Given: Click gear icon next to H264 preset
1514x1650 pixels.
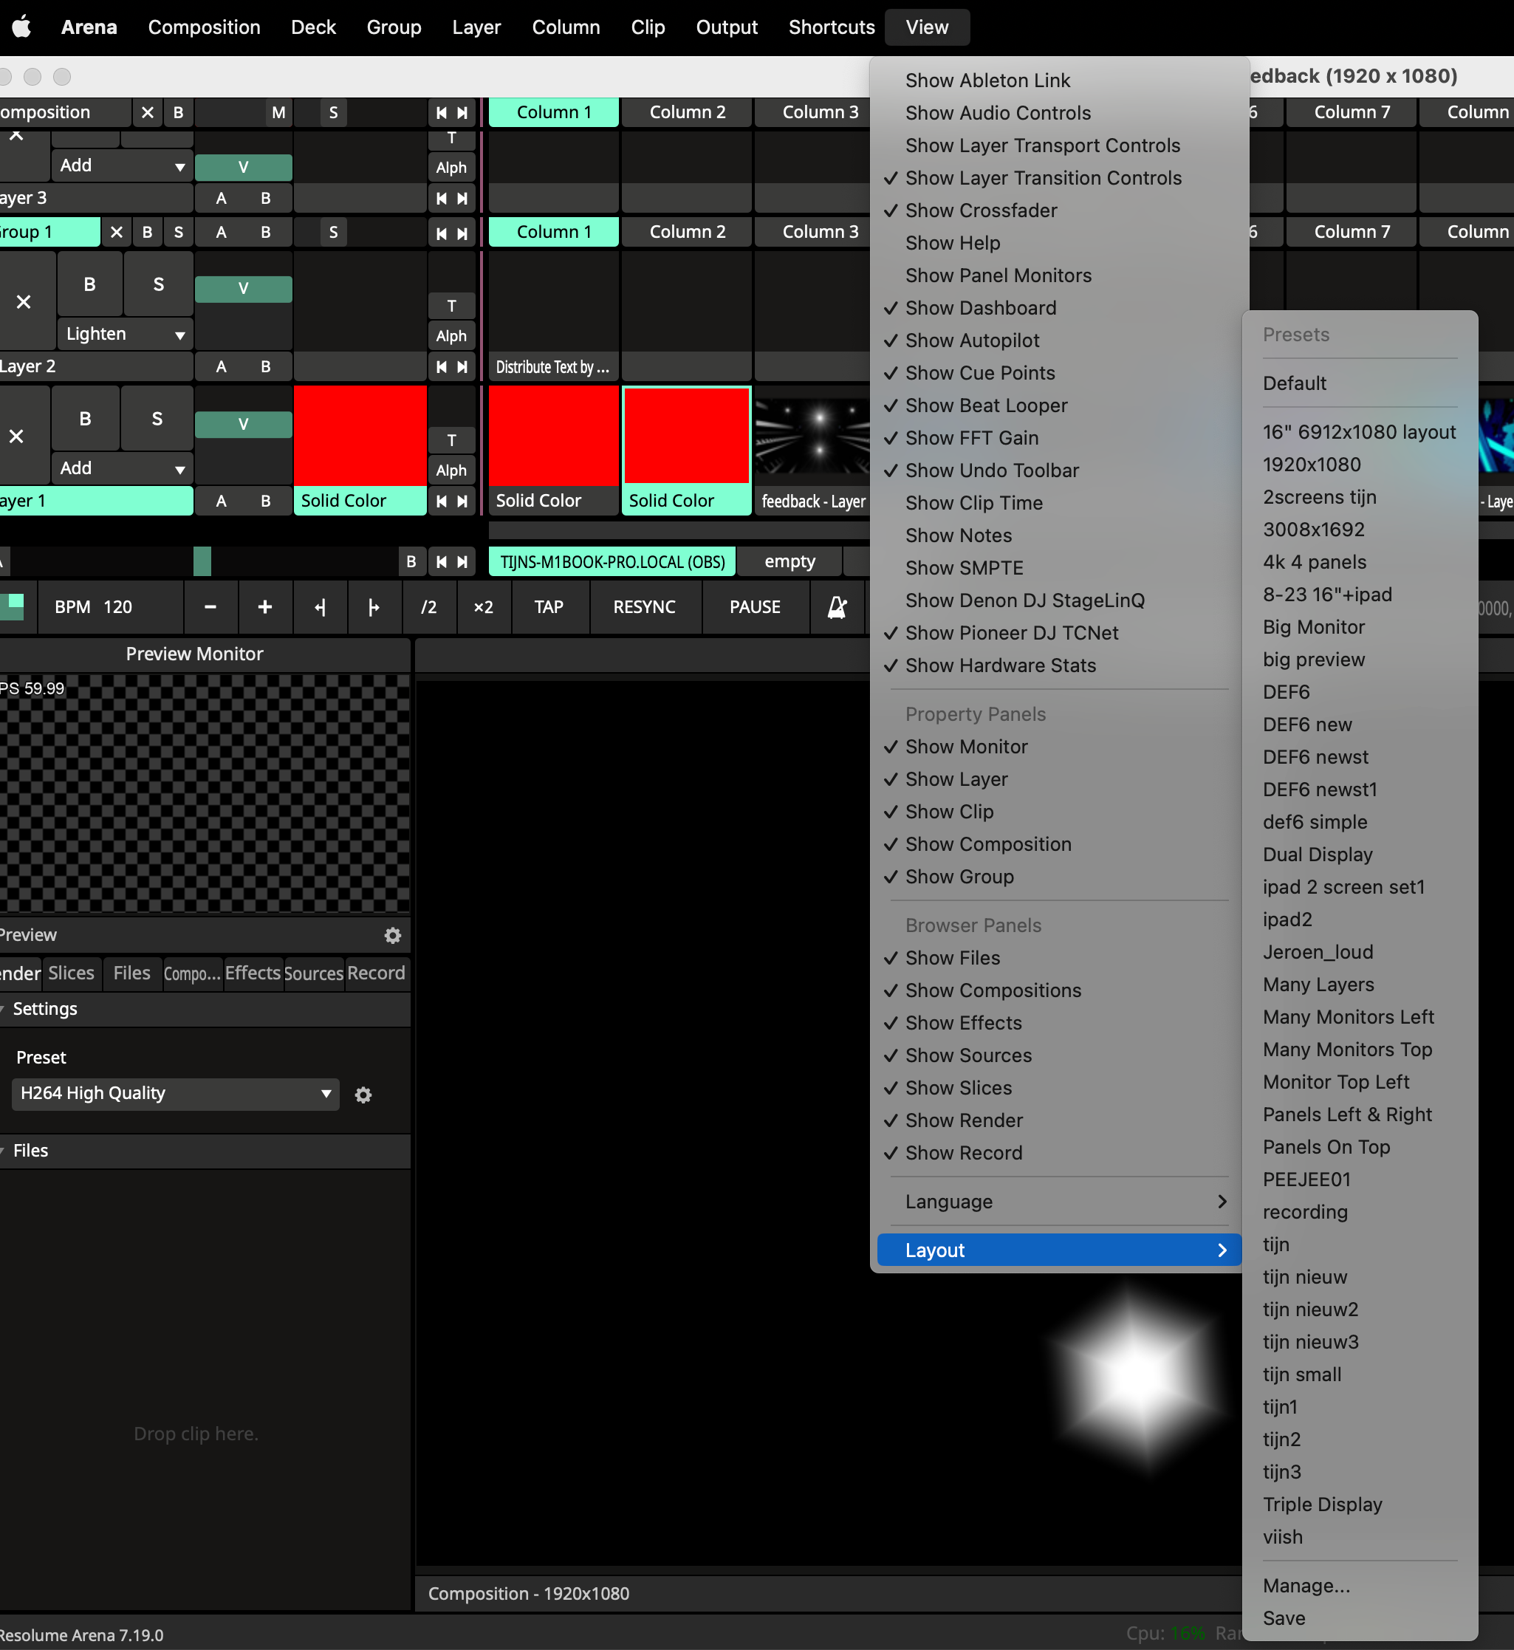Looking at the screenshot, I should coord(363,1095).
